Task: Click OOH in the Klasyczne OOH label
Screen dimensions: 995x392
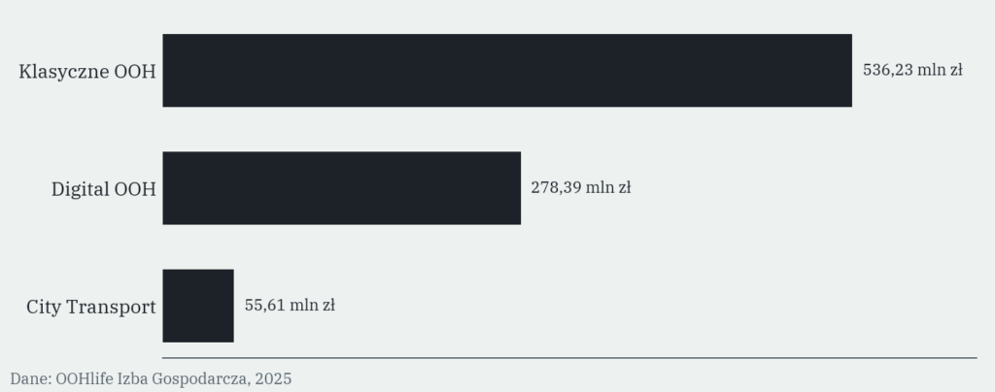Action: pos(134,72)
